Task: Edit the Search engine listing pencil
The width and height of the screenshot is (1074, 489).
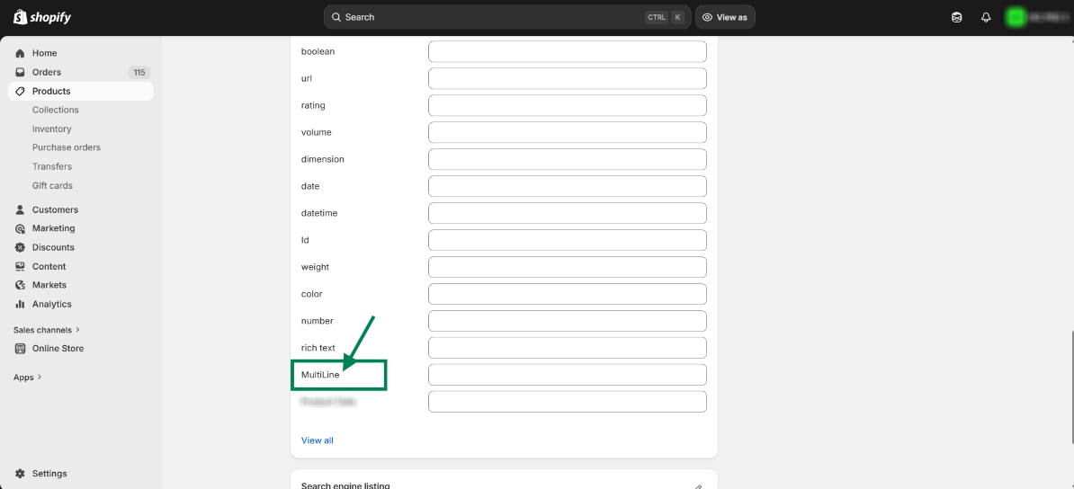Action: click(698, 485)
